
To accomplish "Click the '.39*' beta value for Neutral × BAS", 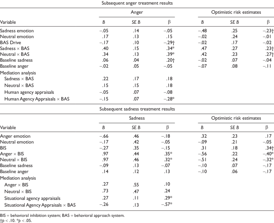I will [171, 54].
